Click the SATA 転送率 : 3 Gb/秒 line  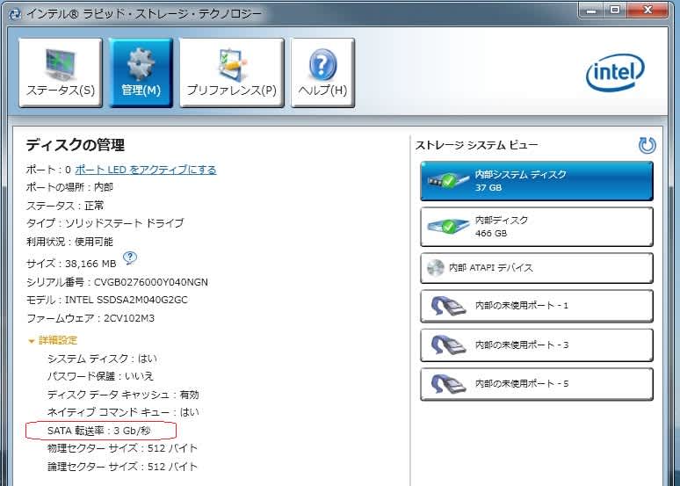pos(99,431)
